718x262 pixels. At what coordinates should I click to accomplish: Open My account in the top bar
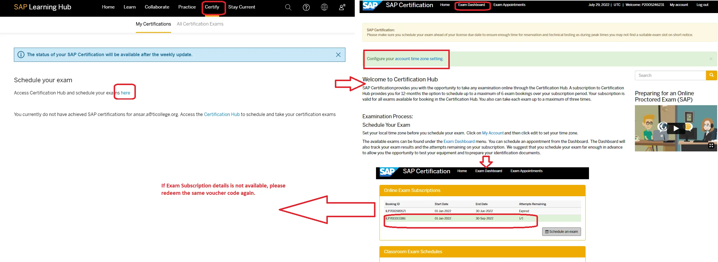pyautogui.click(x=679, y=5)
